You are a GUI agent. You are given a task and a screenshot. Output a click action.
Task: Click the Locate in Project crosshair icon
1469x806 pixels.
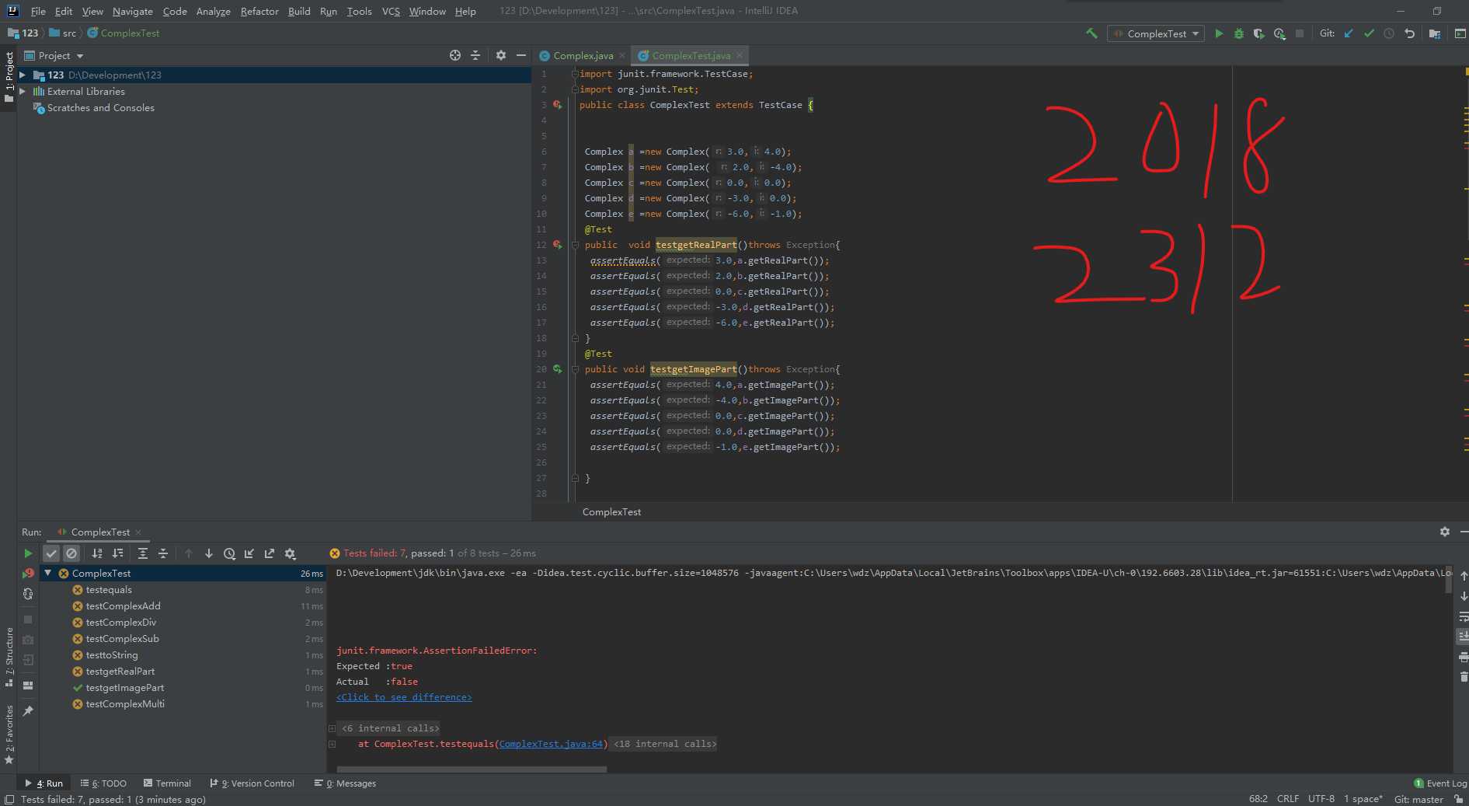point(455,55)
